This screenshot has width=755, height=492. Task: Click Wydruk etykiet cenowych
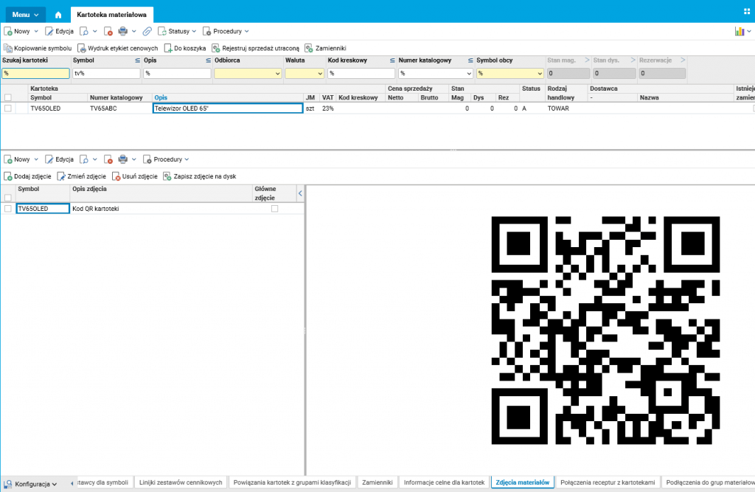pyautogui.click(x=118, y=48)
